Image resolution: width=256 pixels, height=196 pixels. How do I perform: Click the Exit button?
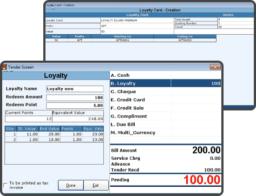[x=96, y=185]
